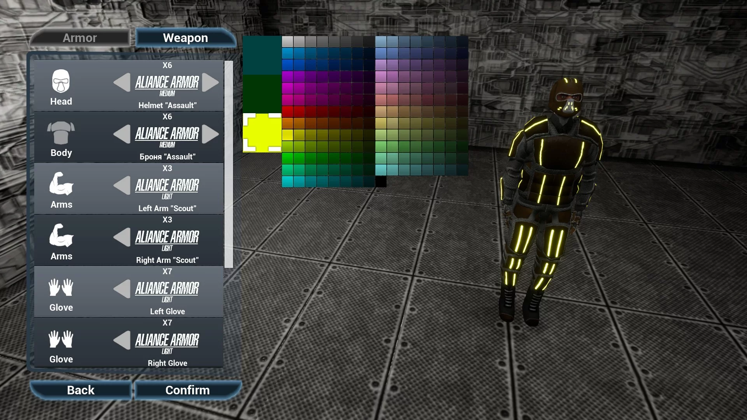This screenshot has width=747, height=420.
Task: Select the Left Glove hands icon
Action: coord(61,287)
